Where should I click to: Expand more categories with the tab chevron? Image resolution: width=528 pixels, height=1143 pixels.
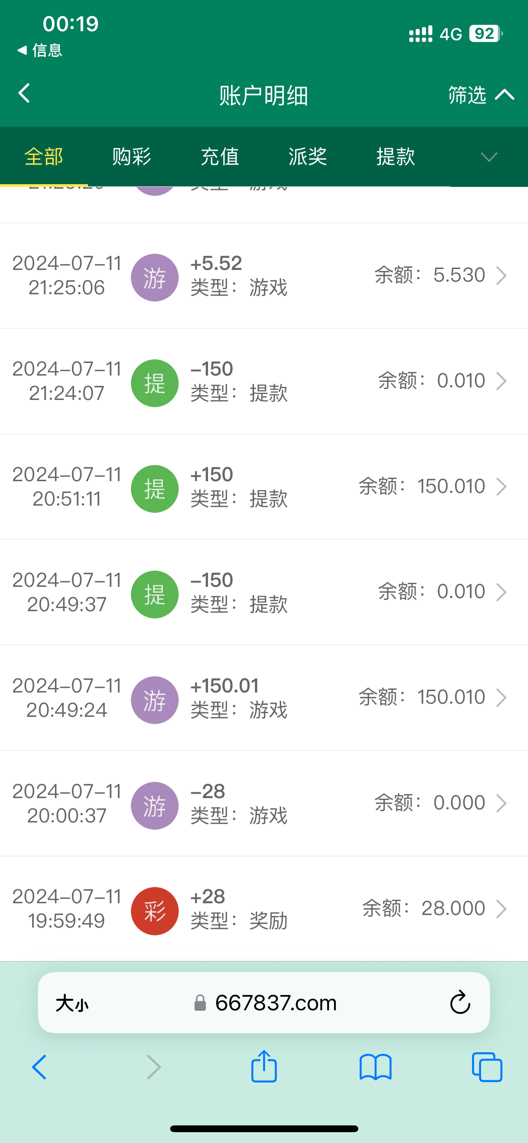[x=489, y=157]
